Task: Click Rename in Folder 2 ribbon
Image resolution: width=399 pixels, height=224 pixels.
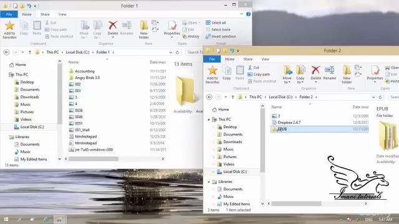Action: click(x=330, y=73)
